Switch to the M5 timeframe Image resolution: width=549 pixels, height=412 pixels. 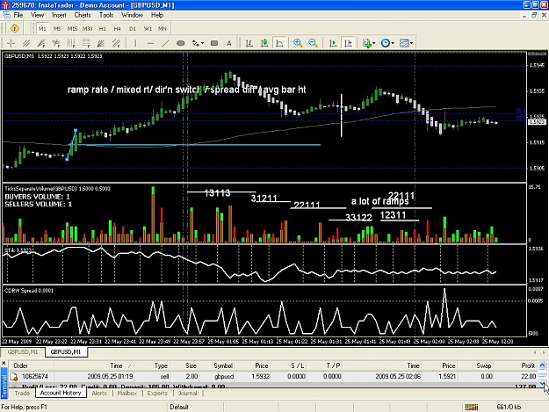click(x=57, y=29)
